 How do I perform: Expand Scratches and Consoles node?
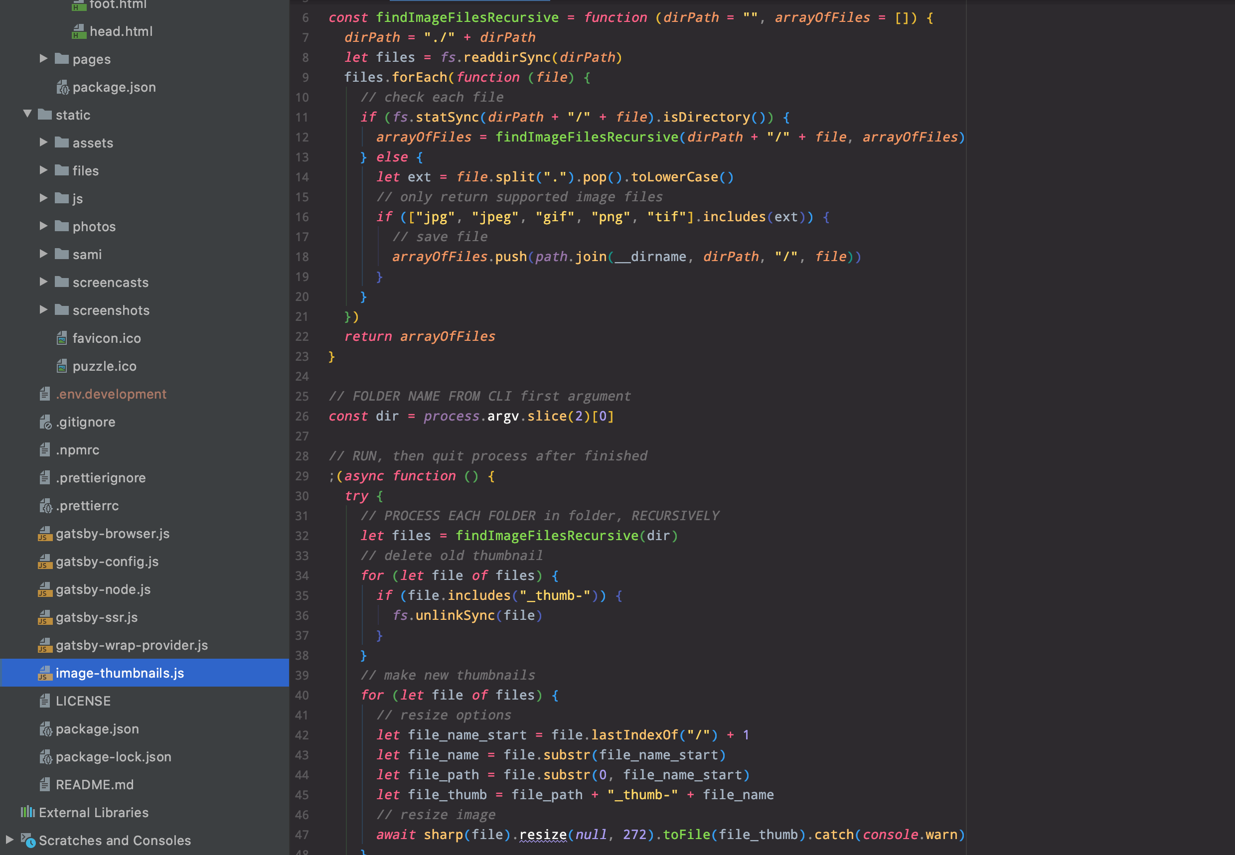click(9, 840)
